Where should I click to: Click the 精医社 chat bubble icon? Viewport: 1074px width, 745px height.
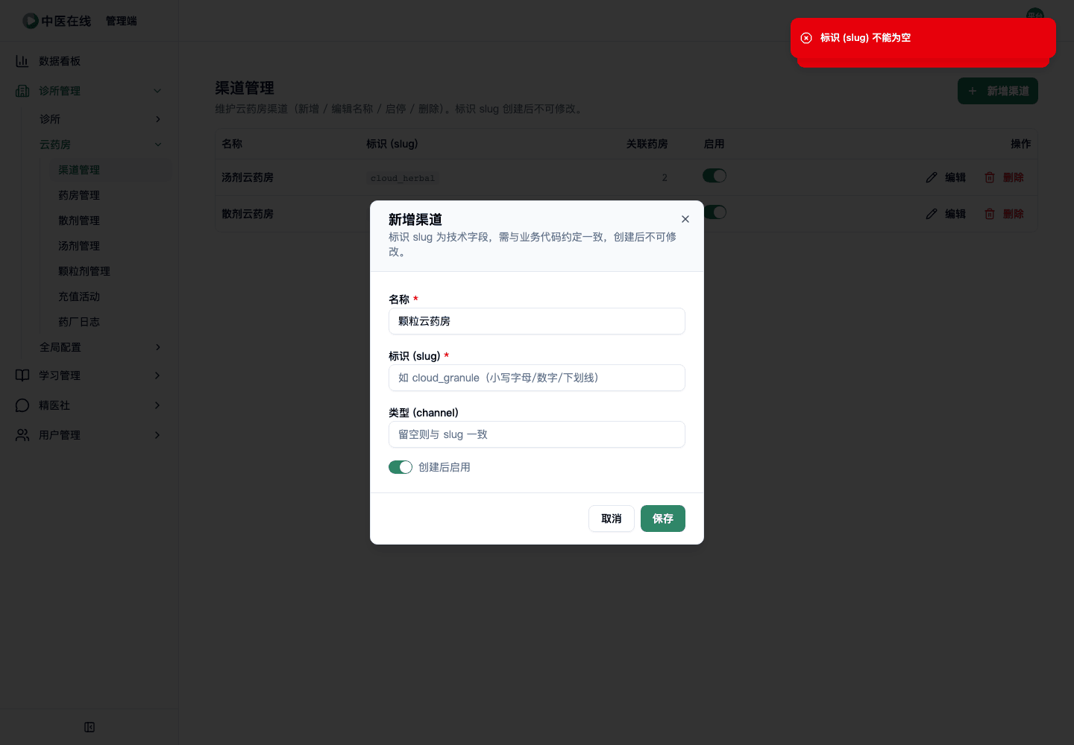pos(22,405)
